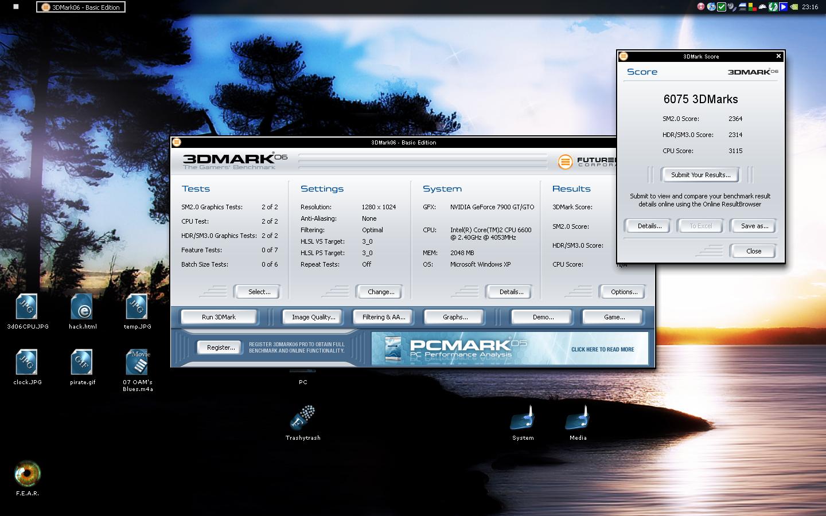
Task: Click Details... under System
Action: click(509, 292)
